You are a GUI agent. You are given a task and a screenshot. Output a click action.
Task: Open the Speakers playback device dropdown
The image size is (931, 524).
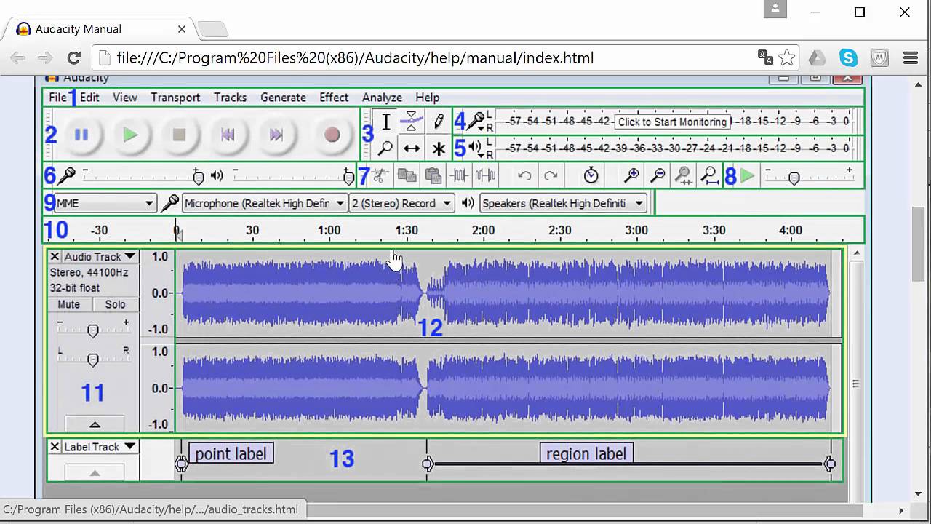pyautogui.click(x=563, y=203)
